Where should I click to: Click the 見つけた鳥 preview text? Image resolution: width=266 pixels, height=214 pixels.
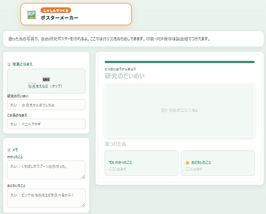click(116, 144)
